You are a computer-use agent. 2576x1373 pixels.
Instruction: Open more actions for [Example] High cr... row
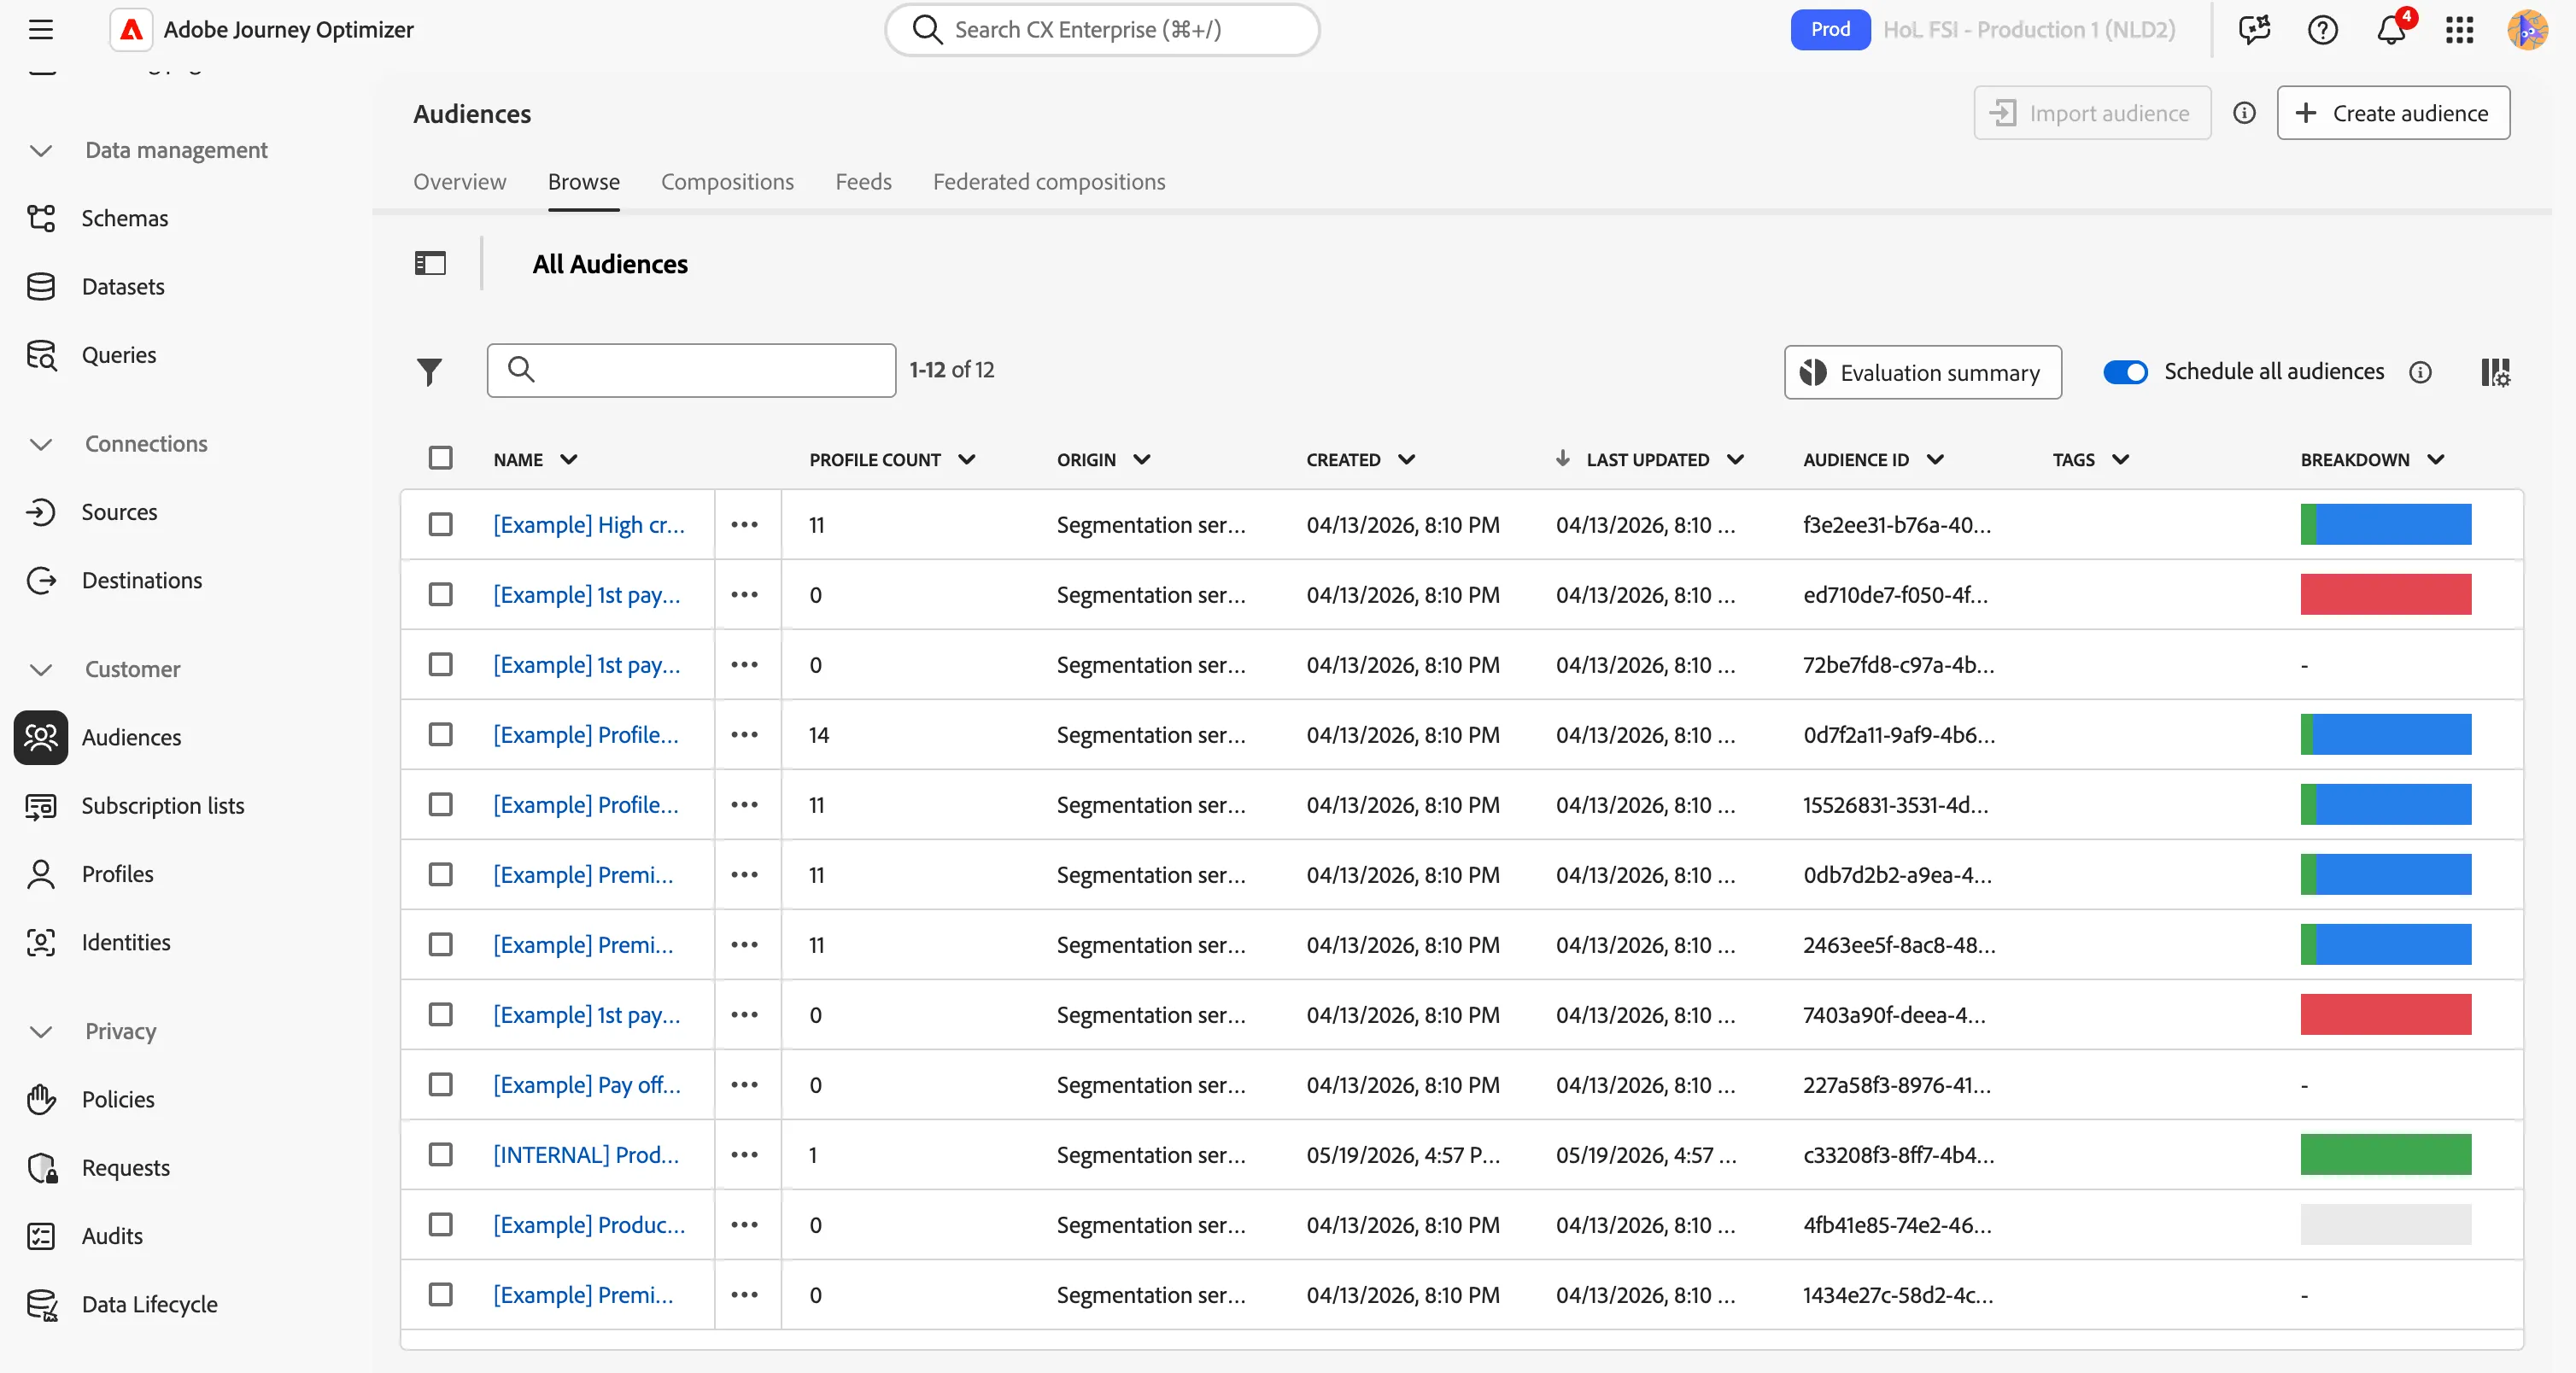click(744, 525)
